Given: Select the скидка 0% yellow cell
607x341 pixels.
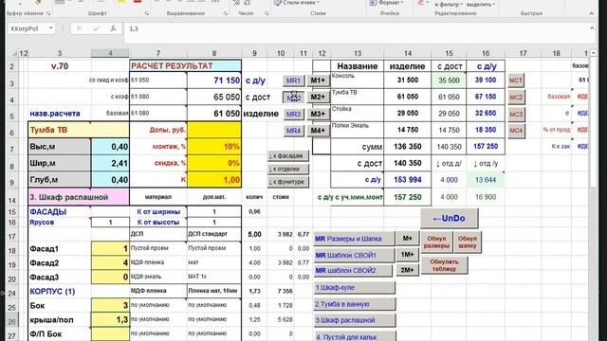Looking at the screenshot, I should click(x=214, y=164).
